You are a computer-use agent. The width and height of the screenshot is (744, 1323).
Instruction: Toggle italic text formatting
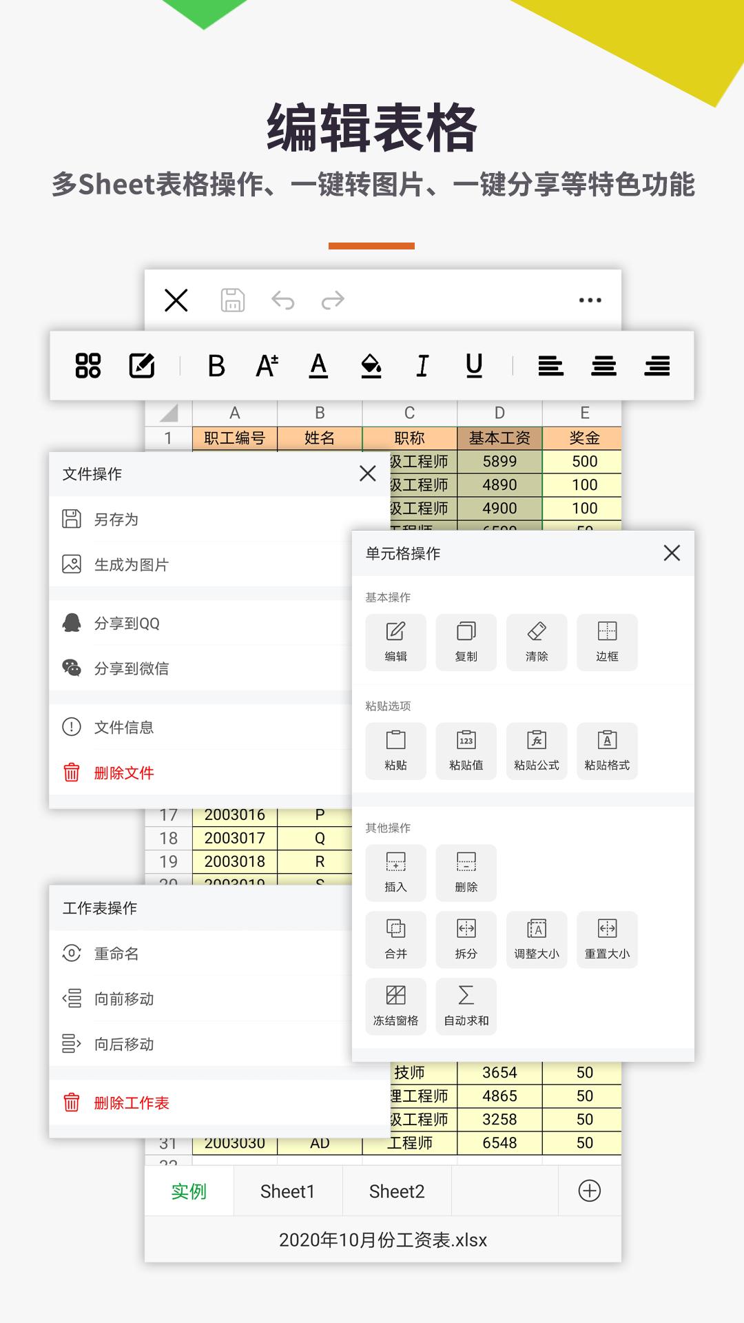point(422,366)
